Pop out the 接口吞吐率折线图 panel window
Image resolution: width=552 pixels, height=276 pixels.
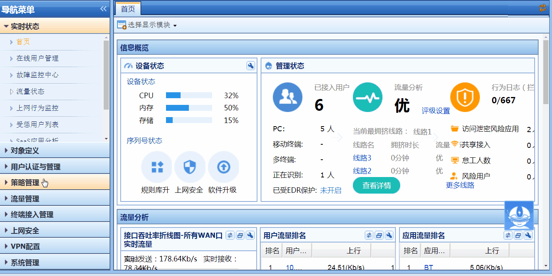pos(240,235)
